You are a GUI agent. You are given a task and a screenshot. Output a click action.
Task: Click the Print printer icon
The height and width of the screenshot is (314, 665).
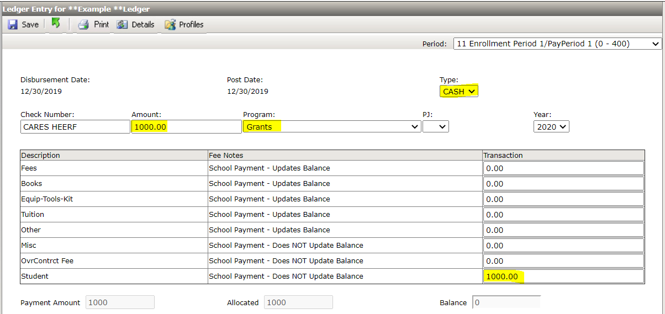pos(83,25)
